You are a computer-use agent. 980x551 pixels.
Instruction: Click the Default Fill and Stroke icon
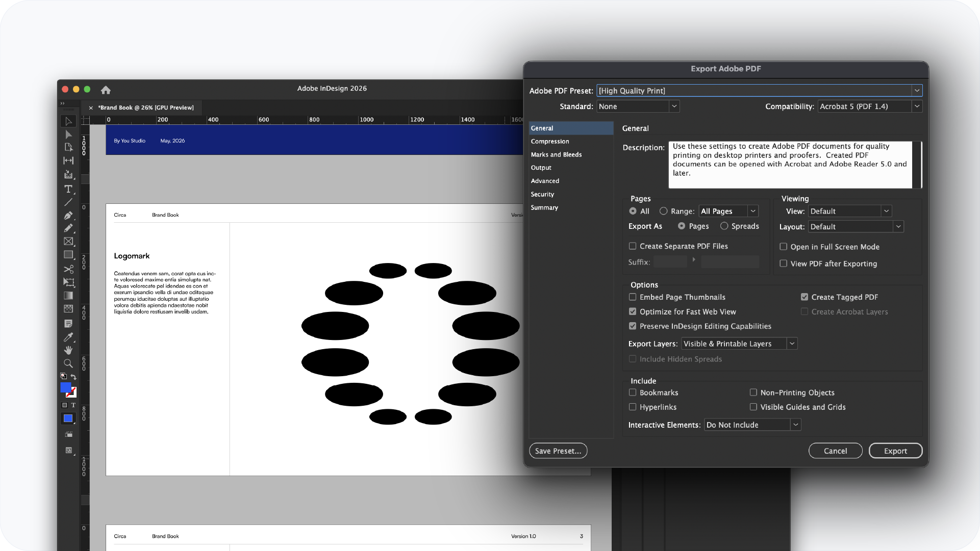coord(63,376)
